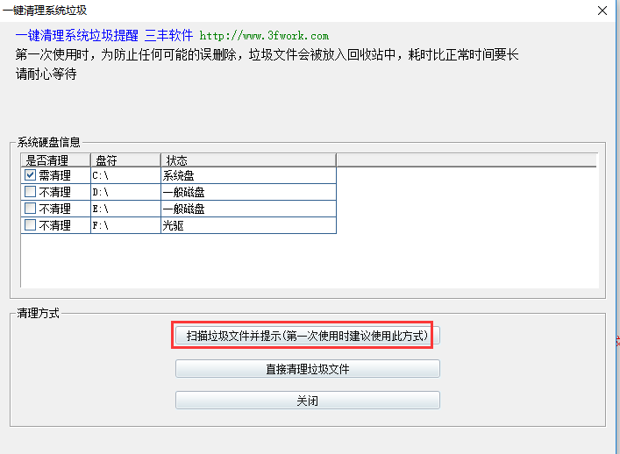Viewport: 620px width, 454px height.
Task: Click 直接清理垃圾文件 button
Action: tap(308, 369)
